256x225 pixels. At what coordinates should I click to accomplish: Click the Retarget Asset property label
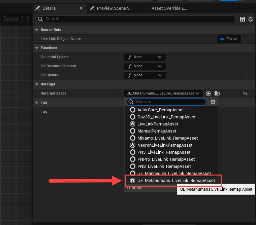pyautogui.click(x=53, y=93)
